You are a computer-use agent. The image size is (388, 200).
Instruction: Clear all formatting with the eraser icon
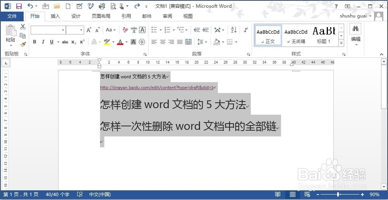coord(125,30)
